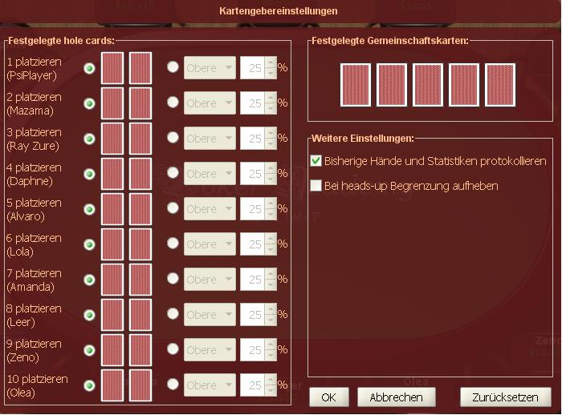Open Obere dropdown for seat 3 Ray Zure
The width and height of the screenshot is (562, 415).
click(210, 138)
